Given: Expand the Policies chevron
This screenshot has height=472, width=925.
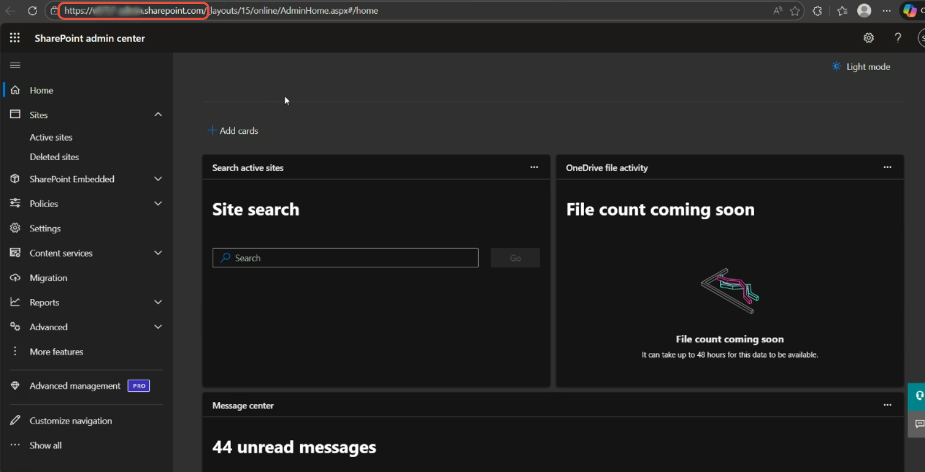Looking at the screenshot, I should click(158, 203).
